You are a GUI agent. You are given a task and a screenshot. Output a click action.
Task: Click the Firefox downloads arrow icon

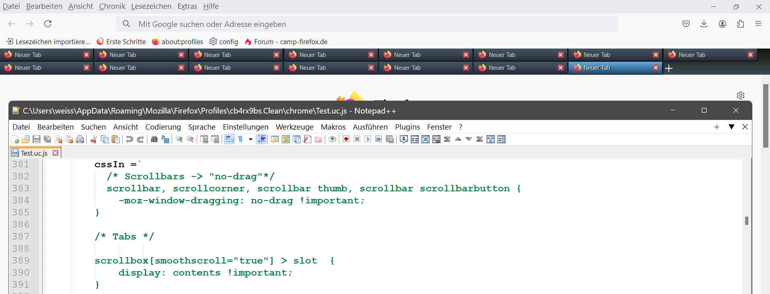(x=704, y=24)
